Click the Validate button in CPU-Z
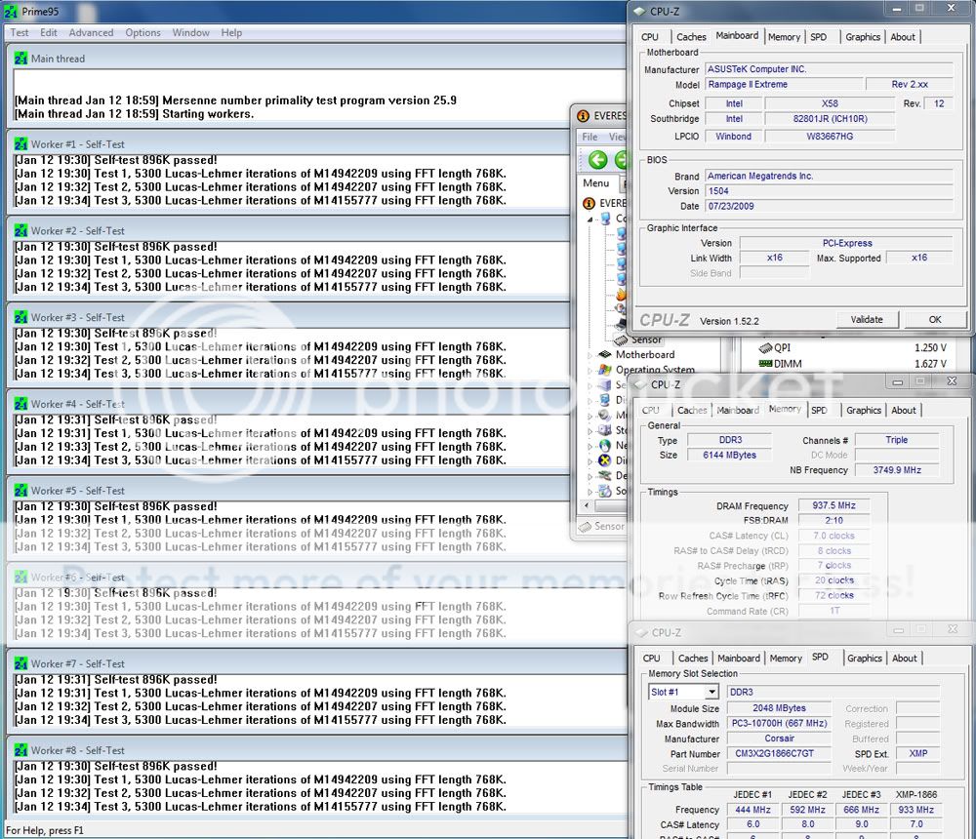Viewport: 976px width, 839px height. (867, 320)
